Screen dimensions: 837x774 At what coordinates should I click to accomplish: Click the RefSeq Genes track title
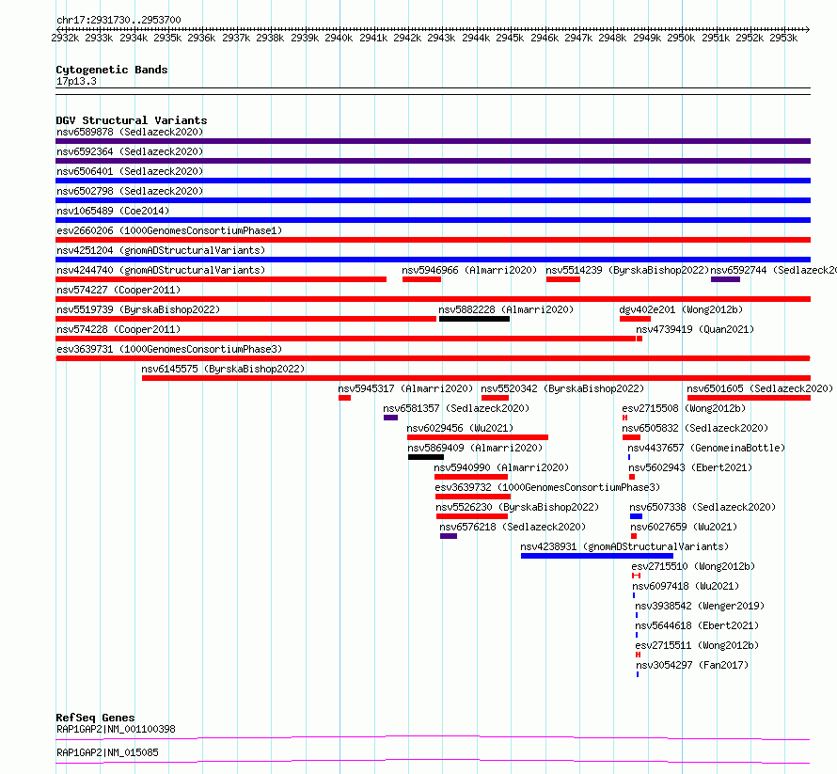(x=95, y=718)
